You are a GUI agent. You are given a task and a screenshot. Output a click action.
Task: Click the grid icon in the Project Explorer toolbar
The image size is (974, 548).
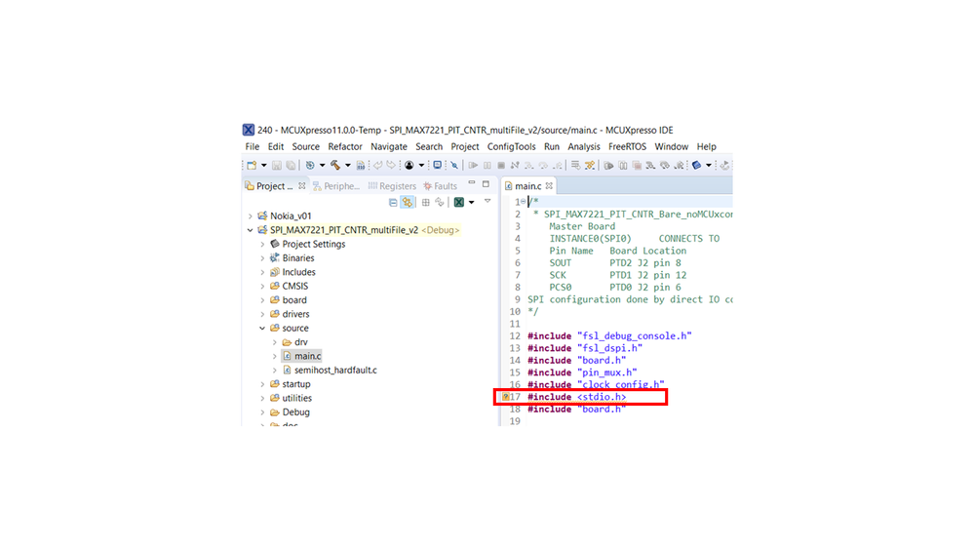pos(425,202)
